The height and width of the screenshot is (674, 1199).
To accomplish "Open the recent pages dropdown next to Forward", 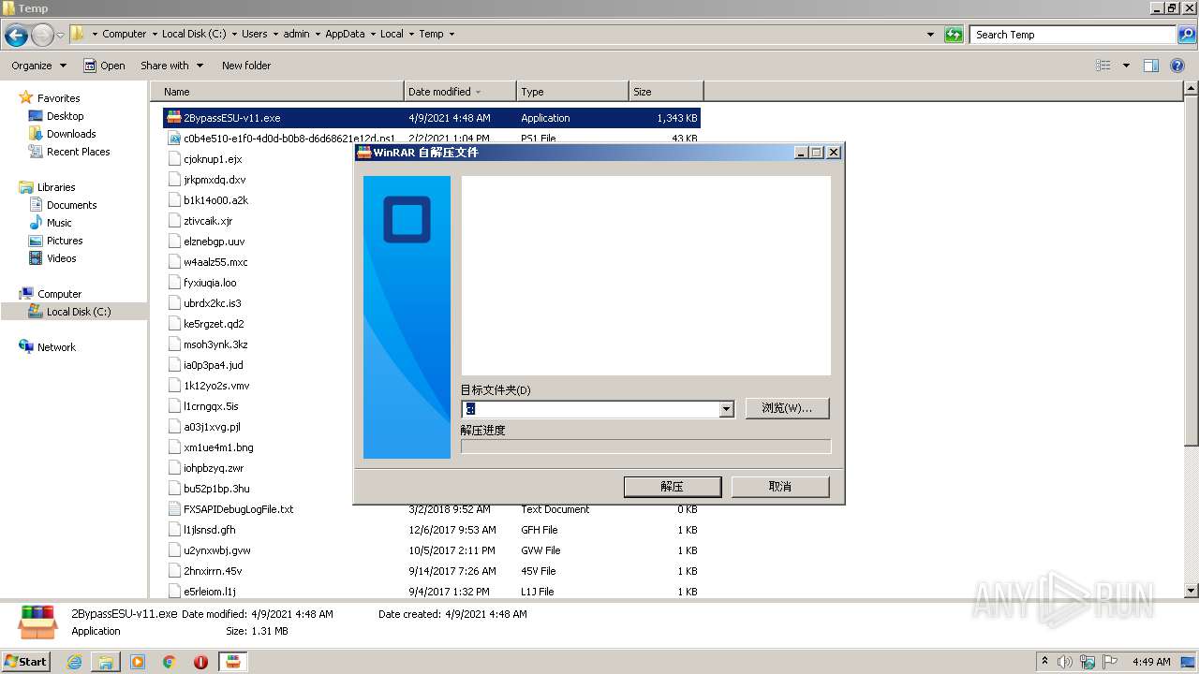I will pyautogui.click(x=61, y=36).
